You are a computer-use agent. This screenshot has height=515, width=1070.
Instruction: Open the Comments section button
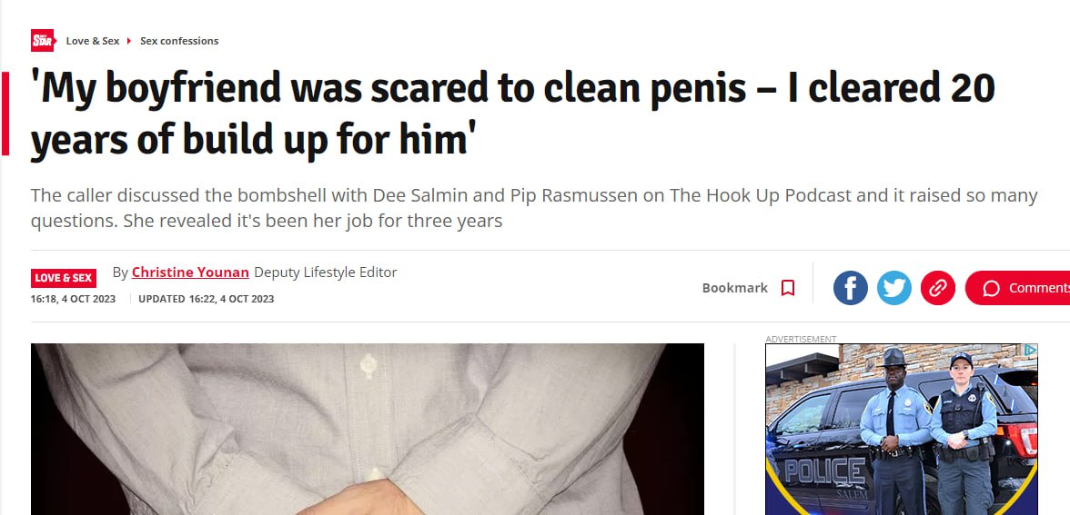pyautogui.click(x=1017, y=288)
